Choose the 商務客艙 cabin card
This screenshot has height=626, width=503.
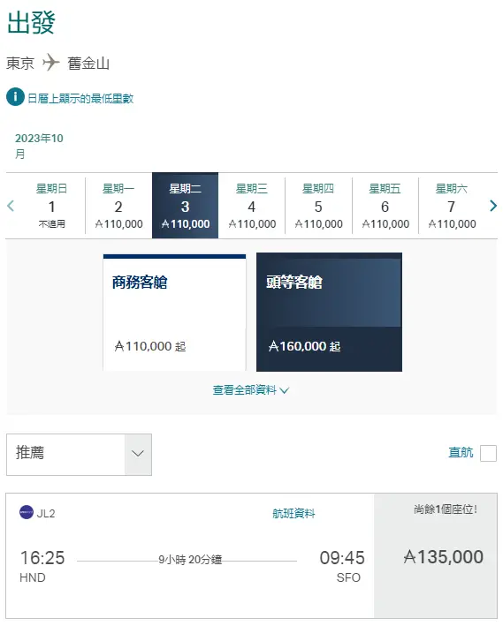175,313
